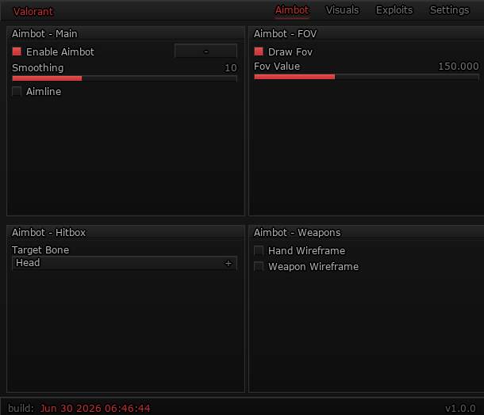Click the Fov Value label
Viewport: 484px width, 415px height.
[x=277, y=67]
